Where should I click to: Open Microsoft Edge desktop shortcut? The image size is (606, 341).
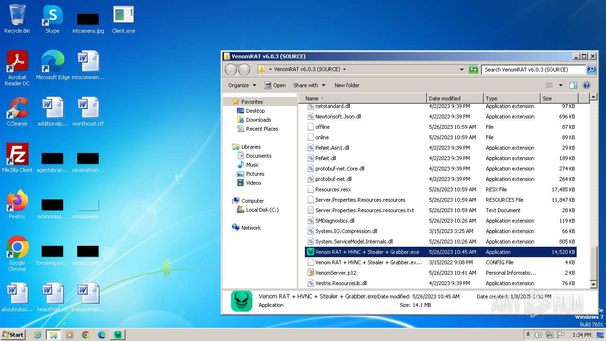pyautogui.click(x=53, y=65)
